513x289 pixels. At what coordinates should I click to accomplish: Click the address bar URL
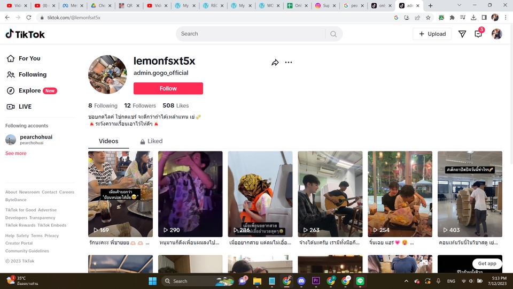(x=74, y=18)
